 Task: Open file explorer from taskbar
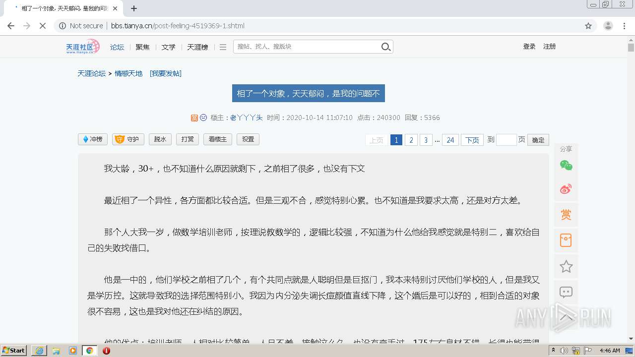pyautogui.click(x=56, y=351)
